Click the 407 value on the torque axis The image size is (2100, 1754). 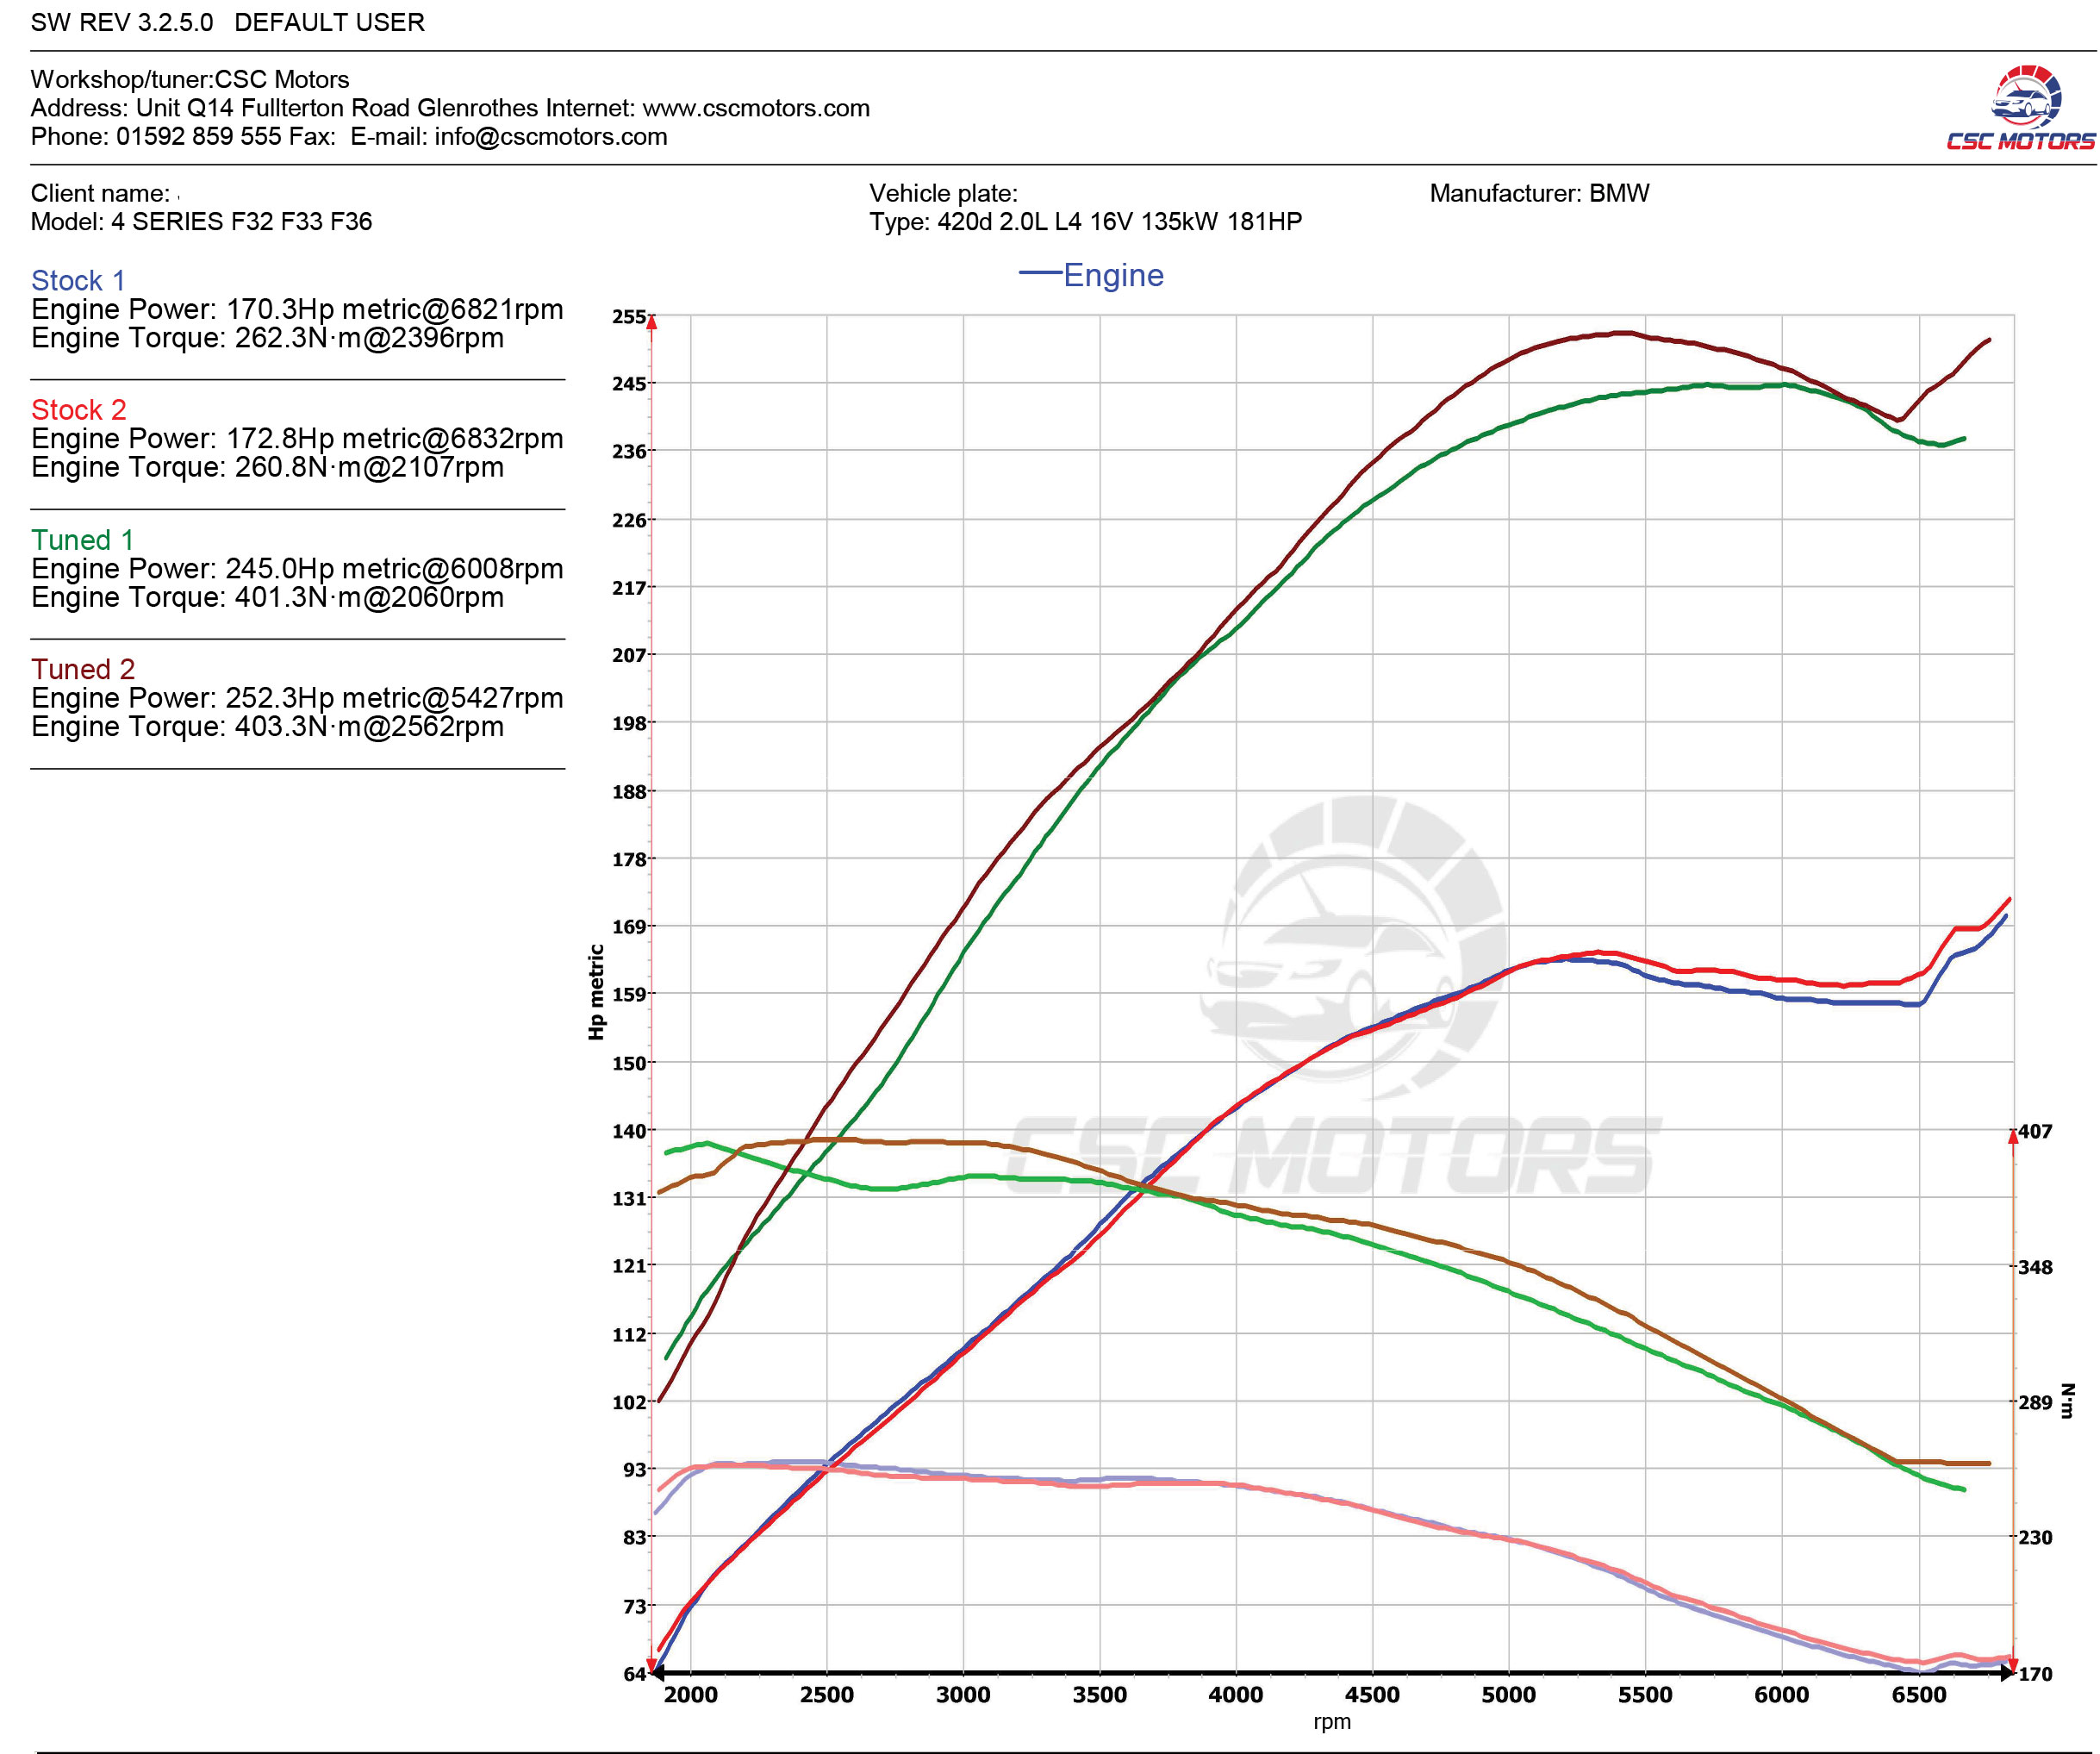click(x=2035, y=1130)
